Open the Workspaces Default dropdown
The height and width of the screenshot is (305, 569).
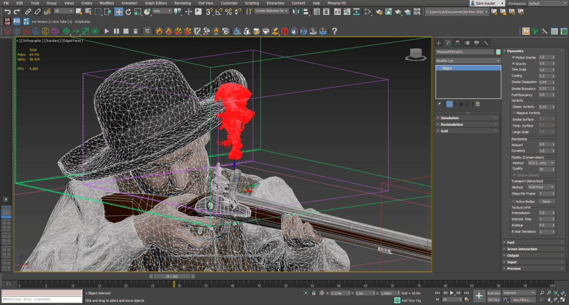coord(547,3)
